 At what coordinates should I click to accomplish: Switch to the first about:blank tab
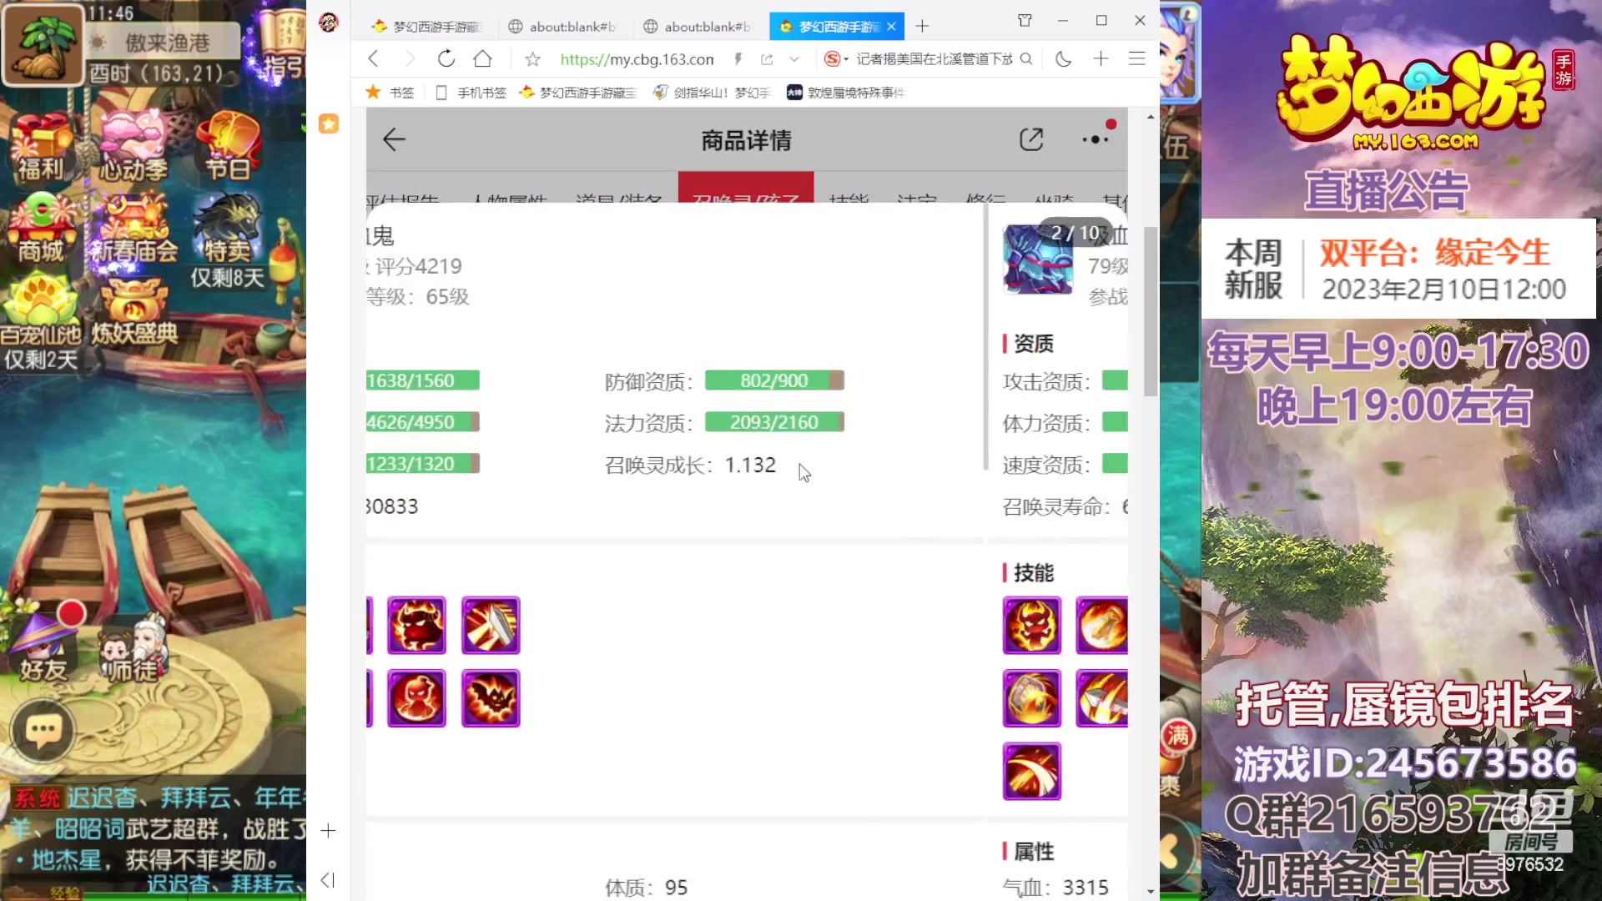tap(565, 27)
